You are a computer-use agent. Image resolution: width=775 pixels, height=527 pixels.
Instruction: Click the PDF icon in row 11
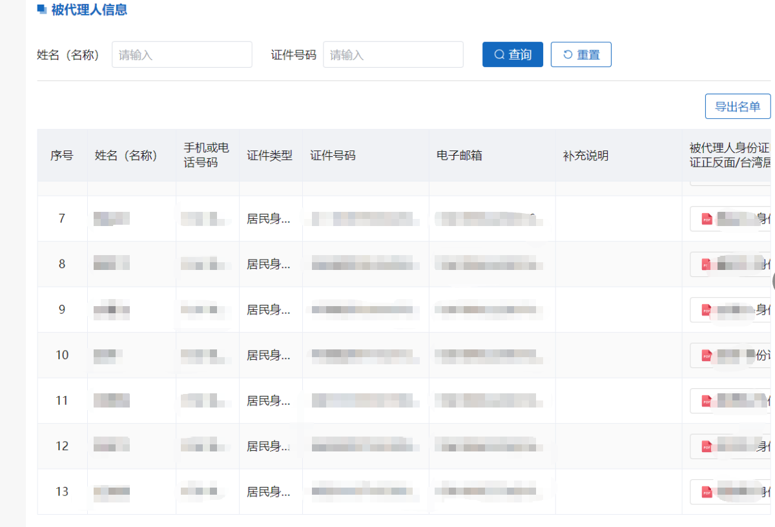707,401
